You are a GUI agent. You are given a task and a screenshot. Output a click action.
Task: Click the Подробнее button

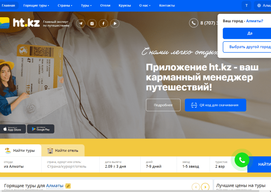[163, 105]
